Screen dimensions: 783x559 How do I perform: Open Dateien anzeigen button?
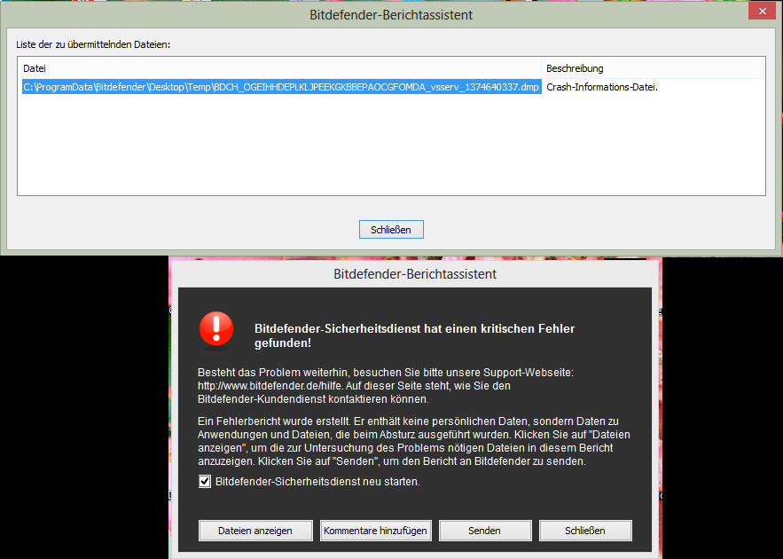click(255, 531)
